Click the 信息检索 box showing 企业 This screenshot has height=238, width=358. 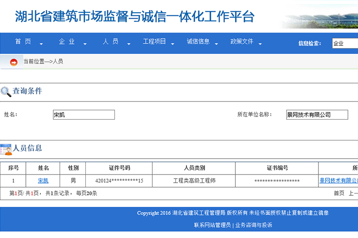345,44
